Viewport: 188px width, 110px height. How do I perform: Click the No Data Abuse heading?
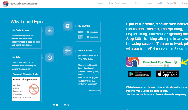pyautogui.click(x=21, y=30)
